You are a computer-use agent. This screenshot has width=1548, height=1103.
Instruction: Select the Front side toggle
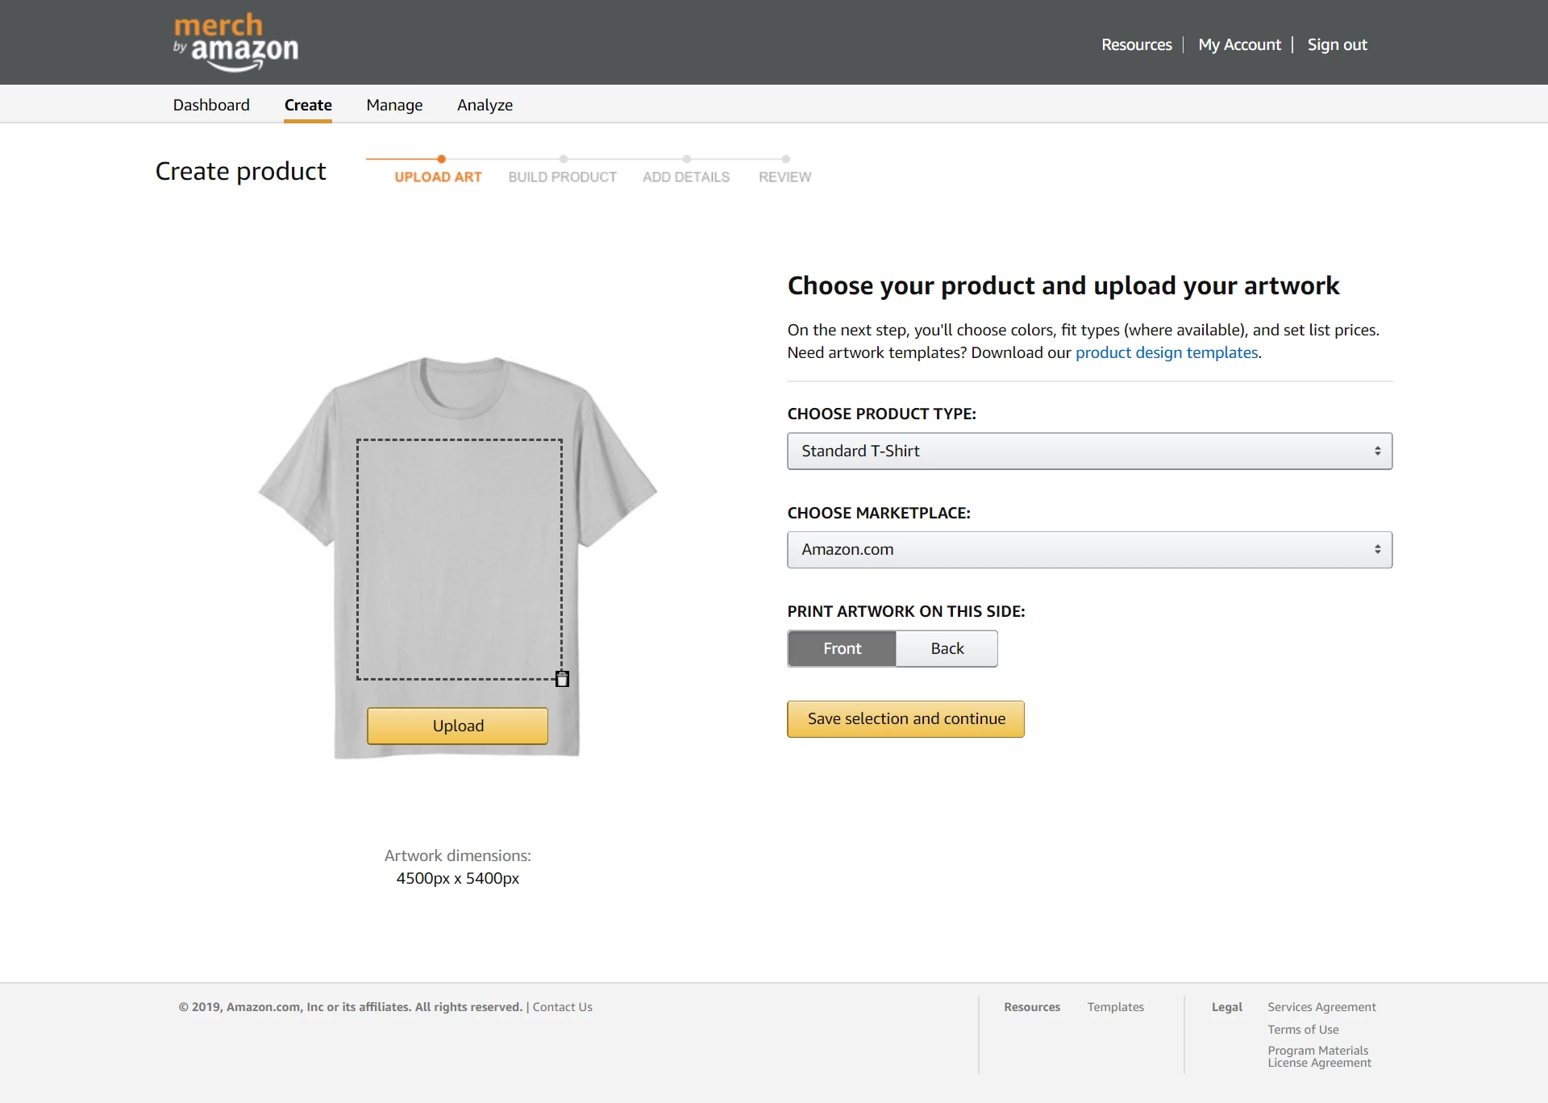coord(842,648)
